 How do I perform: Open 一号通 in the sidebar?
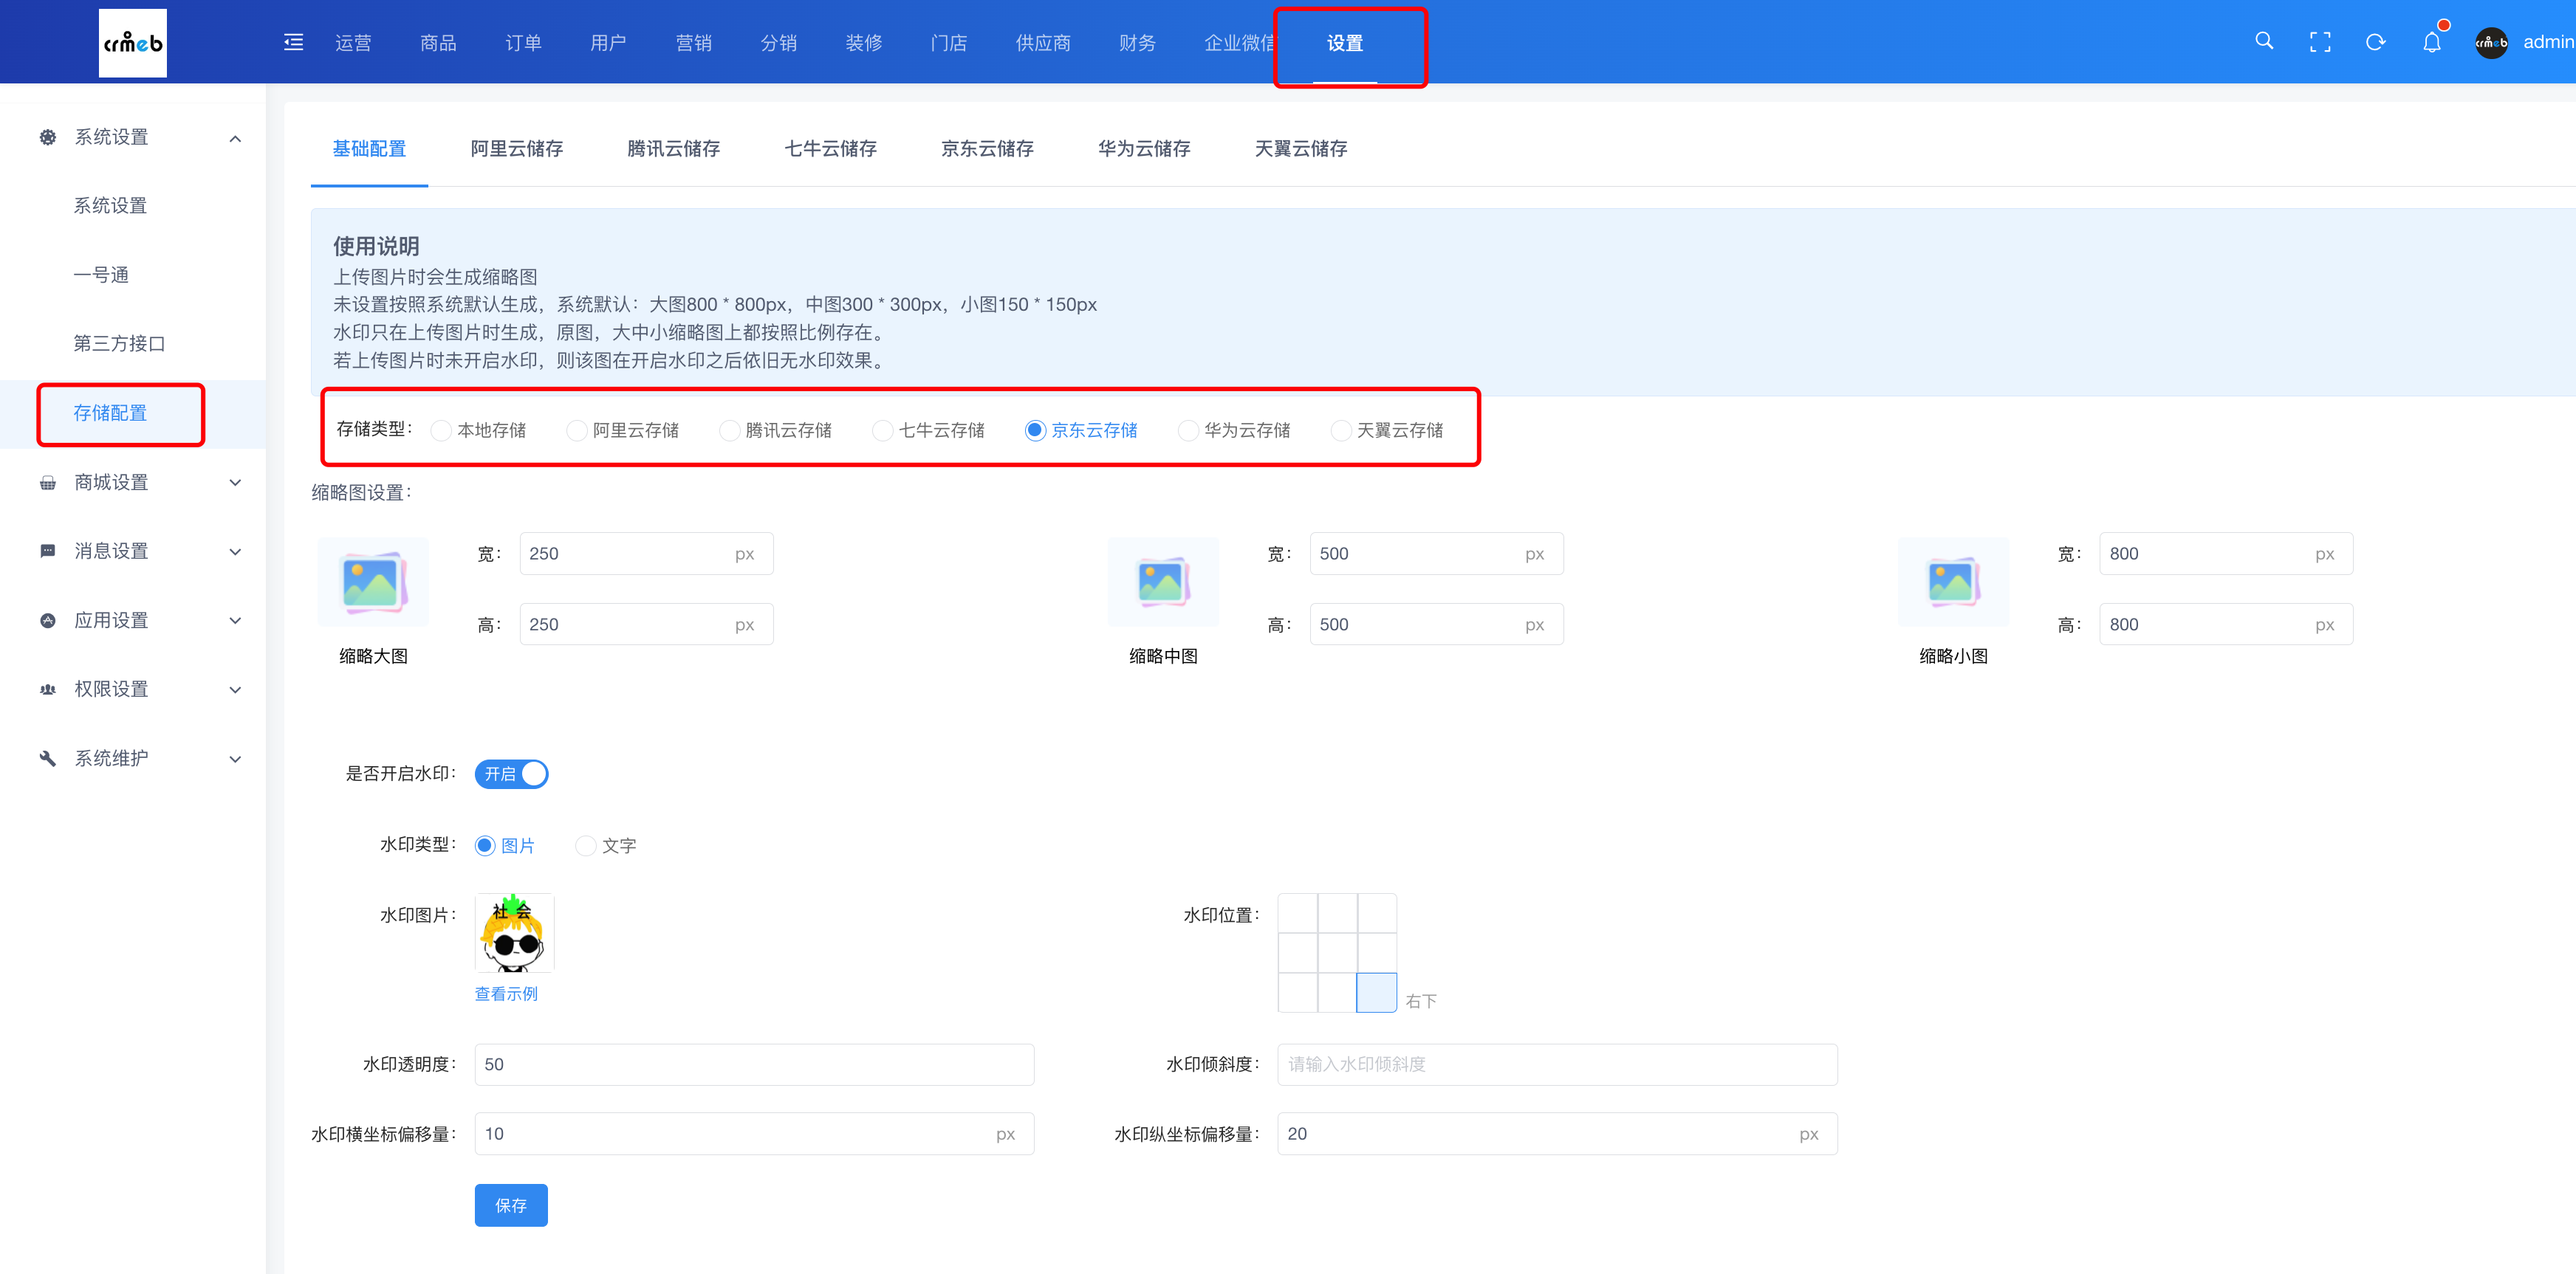coord(101,275)
